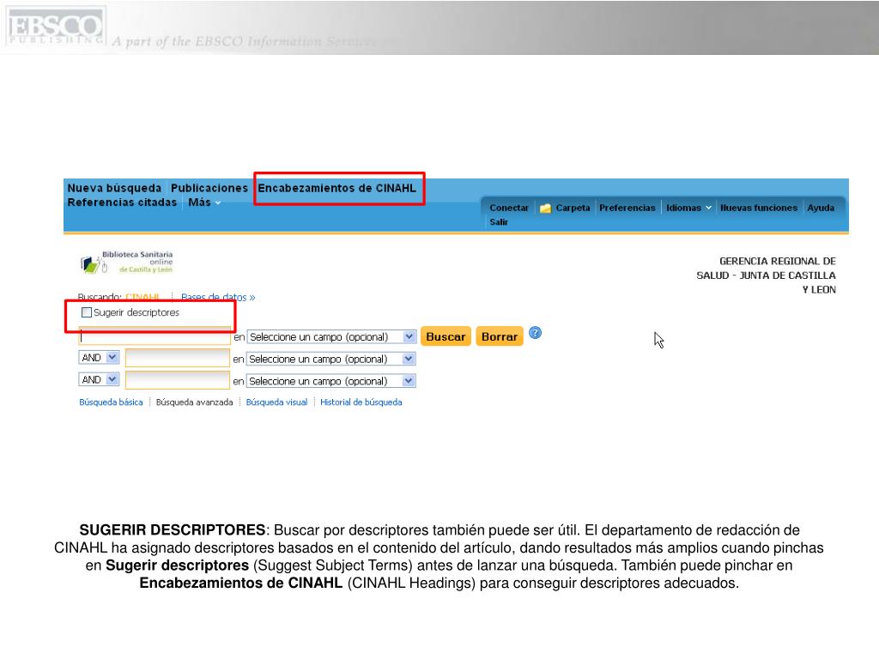The width and height of the screenshot is (879, 659).
Task: Open the Nuevas funciones link
Action: coord(759,208)
